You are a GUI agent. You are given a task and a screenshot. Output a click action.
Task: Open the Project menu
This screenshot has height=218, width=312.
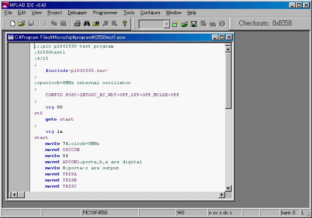(54, 13)
